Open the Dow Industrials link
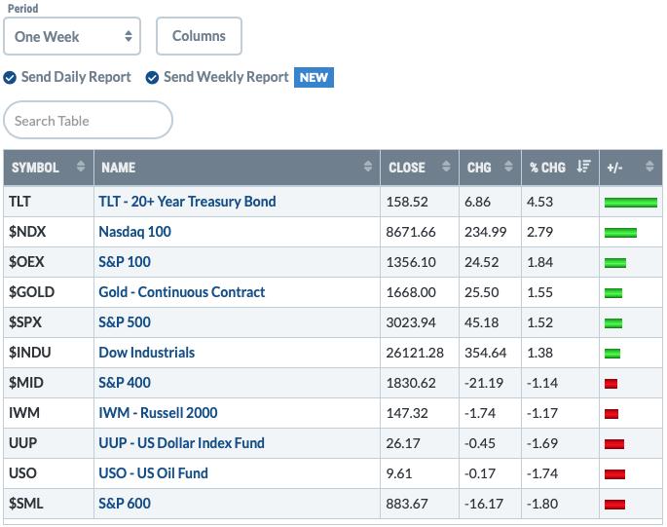This screenshot has width=667, height=527. tap(147, 353)
